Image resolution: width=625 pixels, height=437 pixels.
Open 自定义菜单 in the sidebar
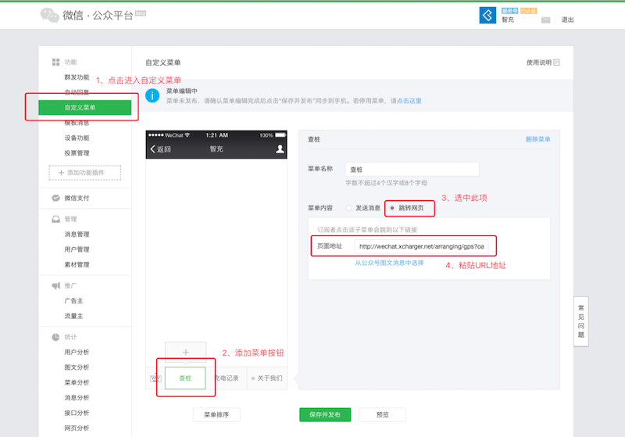point(80,107)
